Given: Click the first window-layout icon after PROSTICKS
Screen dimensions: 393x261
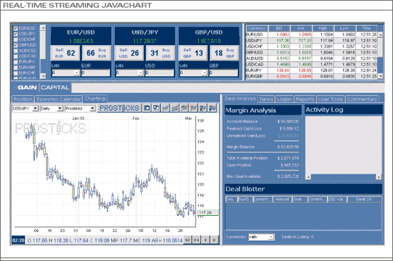Looking at the screenshot, I should coord(147,108).
